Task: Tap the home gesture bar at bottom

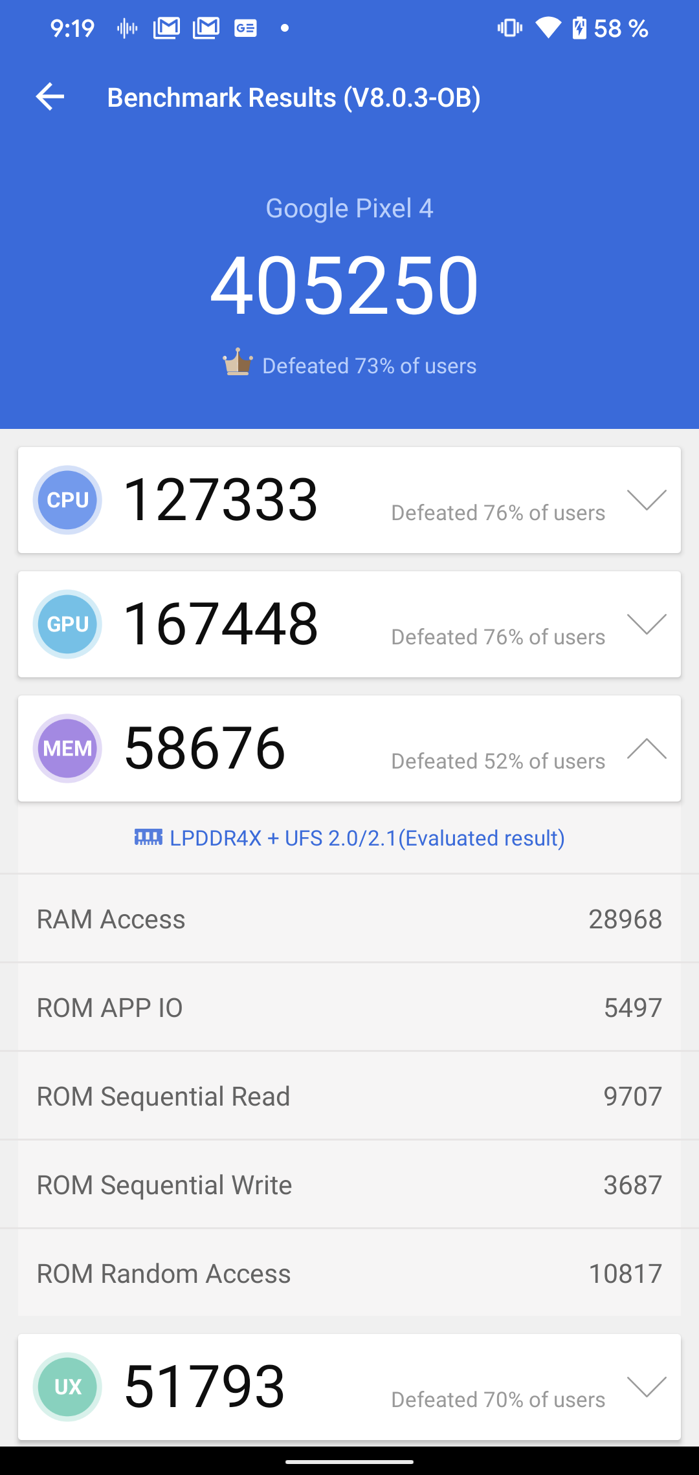Action: 349,1461
